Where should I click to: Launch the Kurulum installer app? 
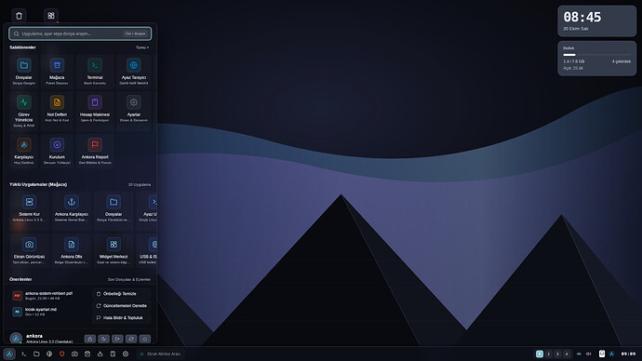coord(57,151)
